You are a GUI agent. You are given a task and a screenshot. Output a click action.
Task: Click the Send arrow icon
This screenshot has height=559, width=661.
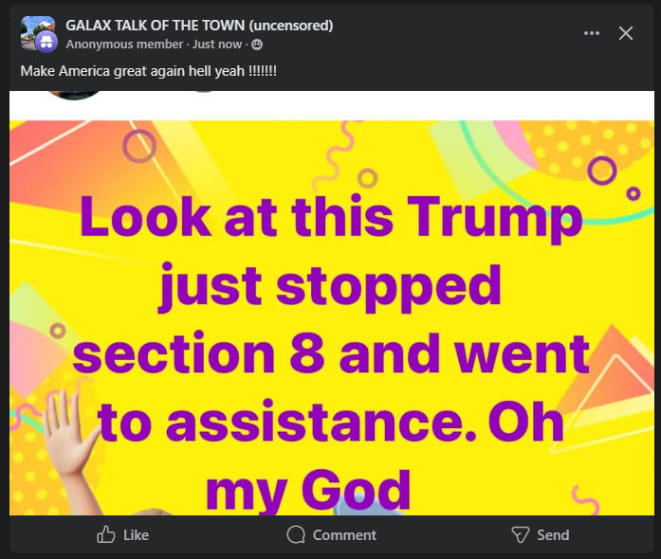point(520,535)
